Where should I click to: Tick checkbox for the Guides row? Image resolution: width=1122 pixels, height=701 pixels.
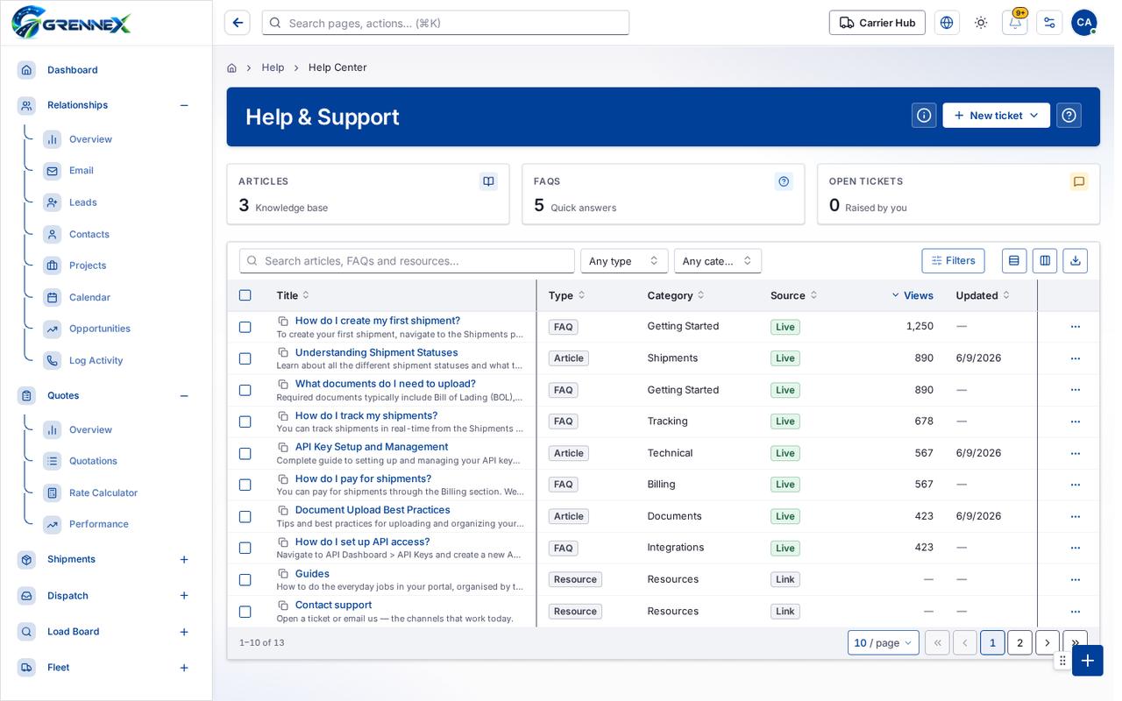point(245,580)
